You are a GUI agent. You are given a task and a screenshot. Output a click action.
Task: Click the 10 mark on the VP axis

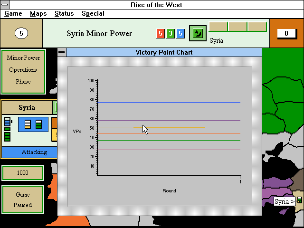pyautogui.click(x=92, y=166)
